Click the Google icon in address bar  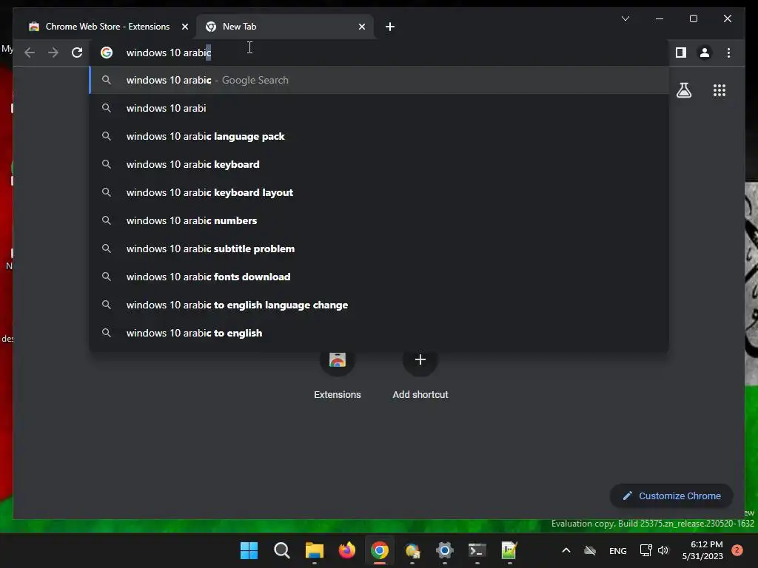(x=107, y=53)
